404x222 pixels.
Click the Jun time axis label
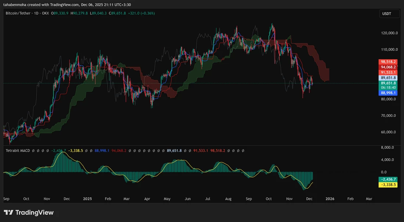(x=188, y=199)
